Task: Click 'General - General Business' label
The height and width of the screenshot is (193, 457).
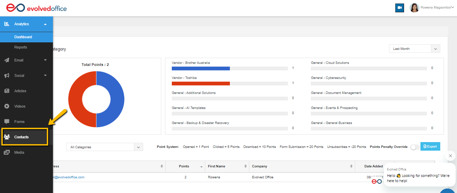Action: coord(332,123)
